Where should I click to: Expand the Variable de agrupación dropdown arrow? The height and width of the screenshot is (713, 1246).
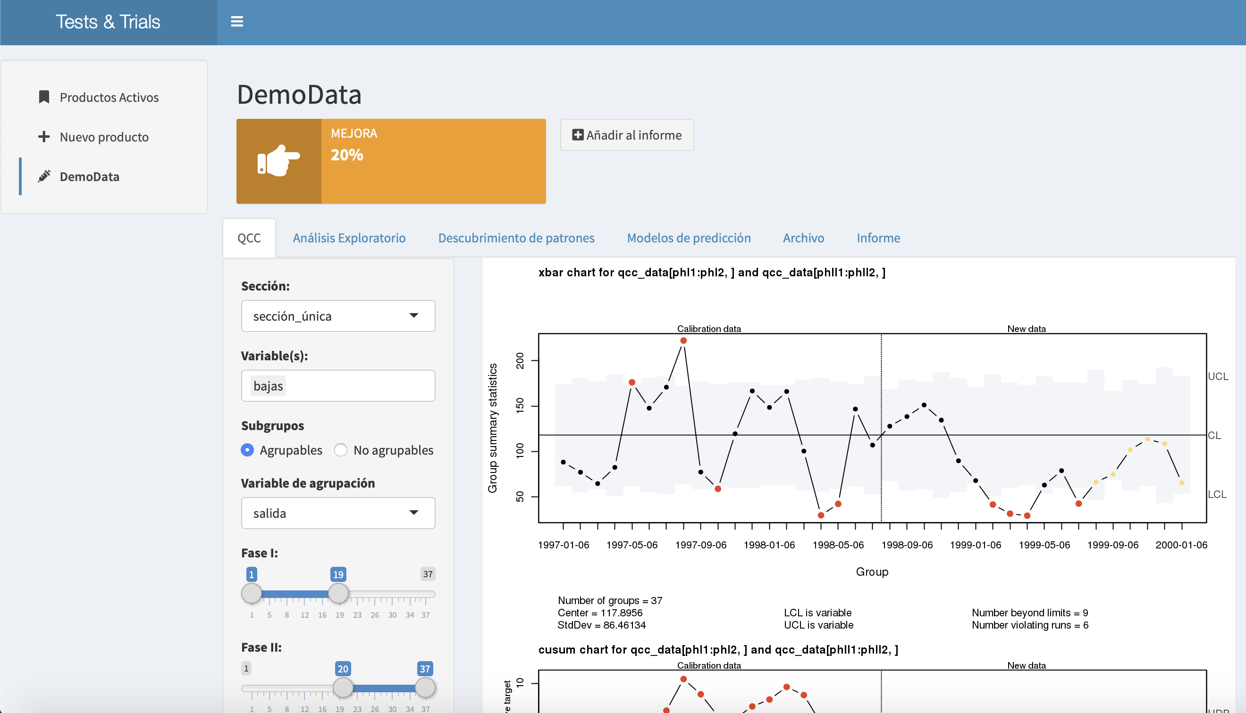tap(413, 513)
